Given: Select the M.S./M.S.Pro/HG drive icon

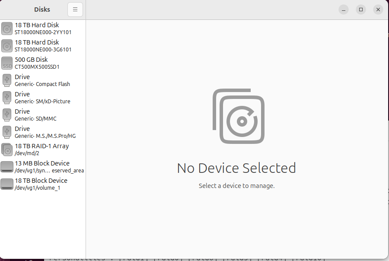Looking at the screenshot, I should coord(7,132).
